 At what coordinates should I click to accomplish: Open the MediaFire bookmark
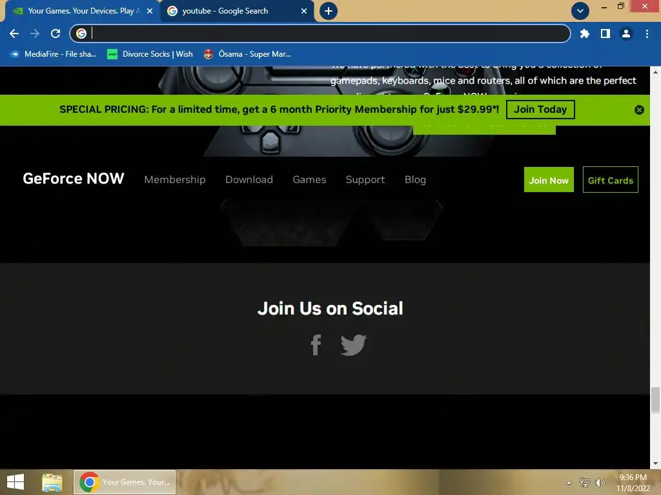54,54
